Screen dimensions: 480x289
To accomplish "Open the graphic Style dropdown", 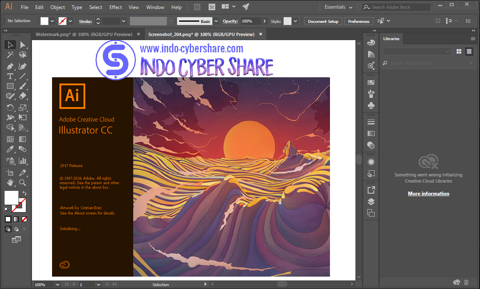I will (295, 21).
